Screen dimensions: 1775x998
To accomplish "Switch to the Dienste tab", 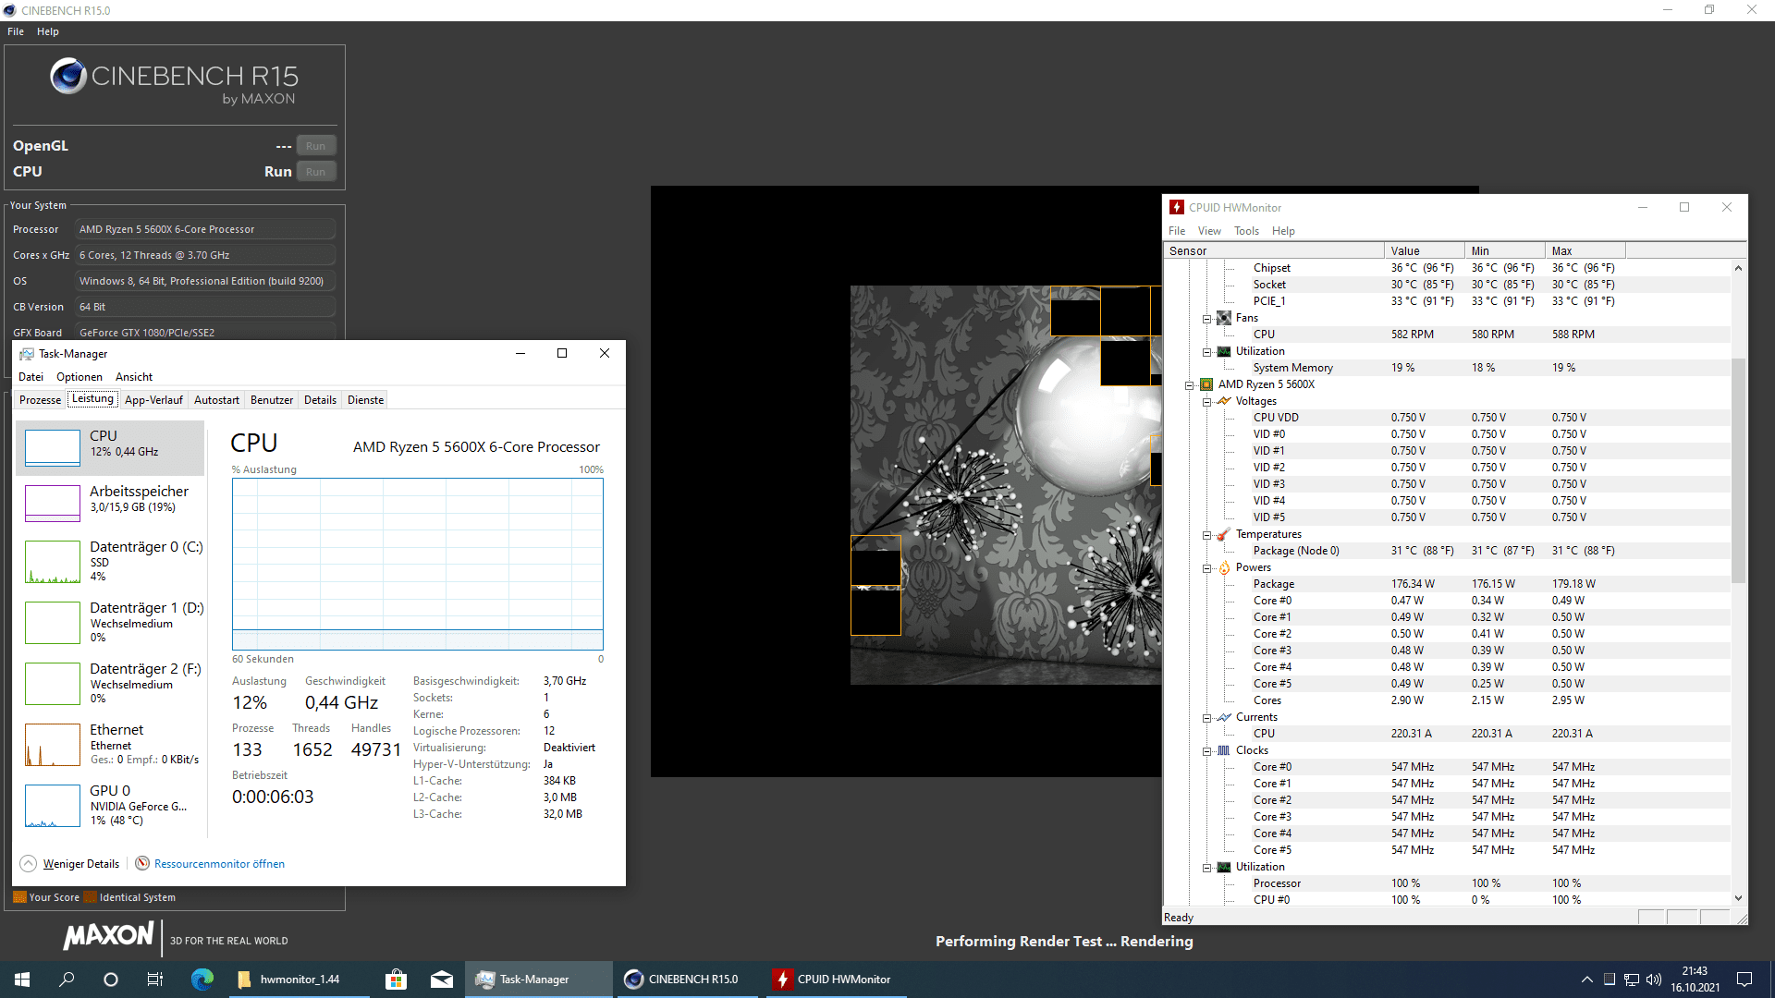I will (x=365, y=400).
